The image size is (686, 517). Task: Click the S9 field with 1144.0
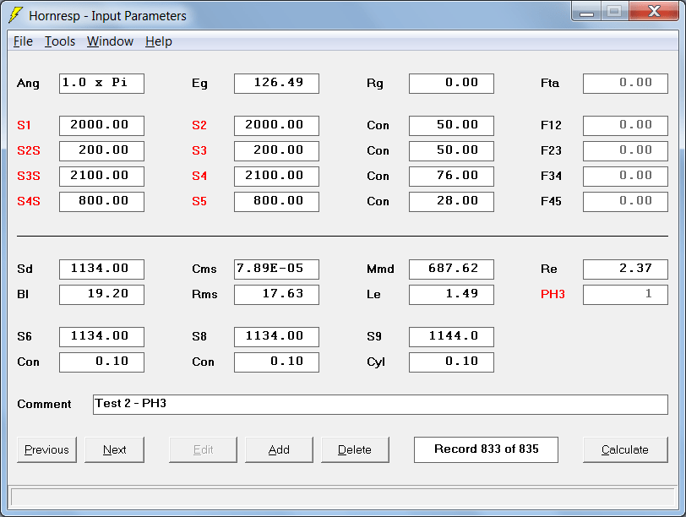click(x=451, y=337)
